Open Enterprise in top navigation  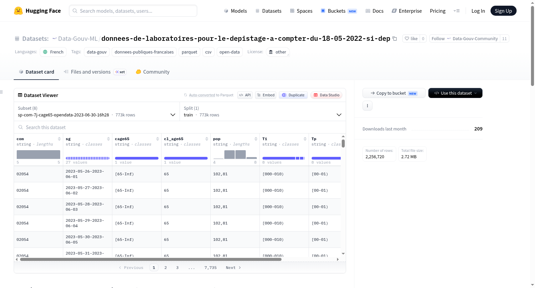click(x=407, y=11)
